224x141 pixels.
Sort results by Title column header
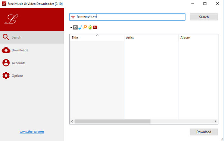click(x=97, y=37)
